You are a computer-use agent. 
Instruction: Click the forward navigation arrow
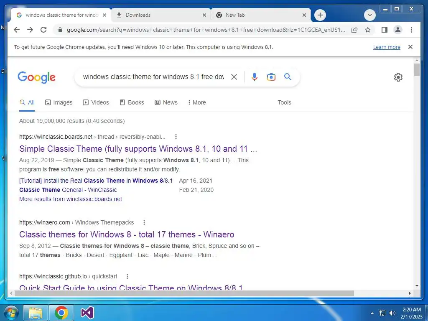click(30, 30)
